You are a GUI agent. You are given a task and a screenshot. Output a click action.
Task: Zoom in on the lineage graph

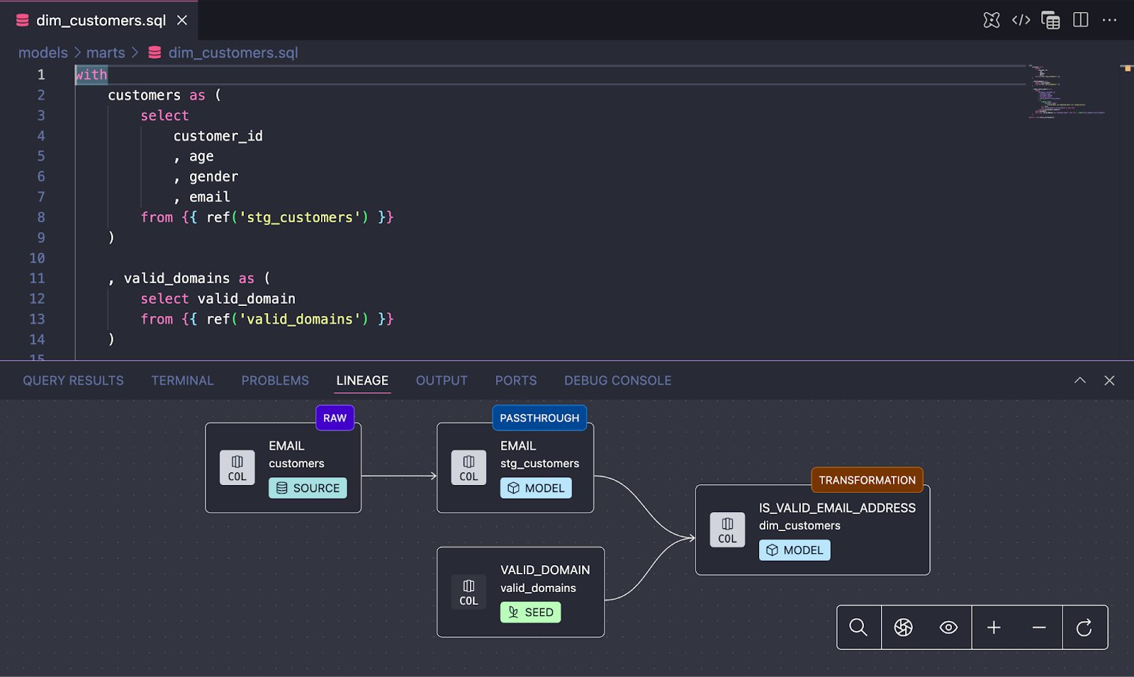(x=994, y=627)
